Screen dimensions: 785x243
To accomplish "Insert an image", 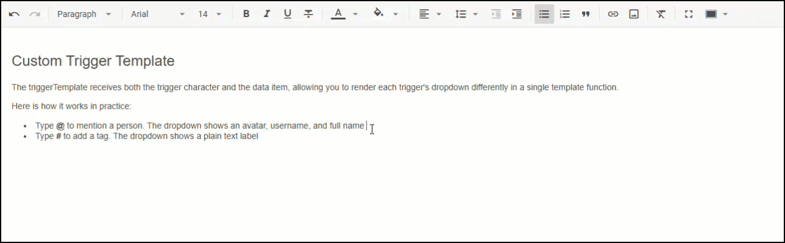I will tap(634, 14).
